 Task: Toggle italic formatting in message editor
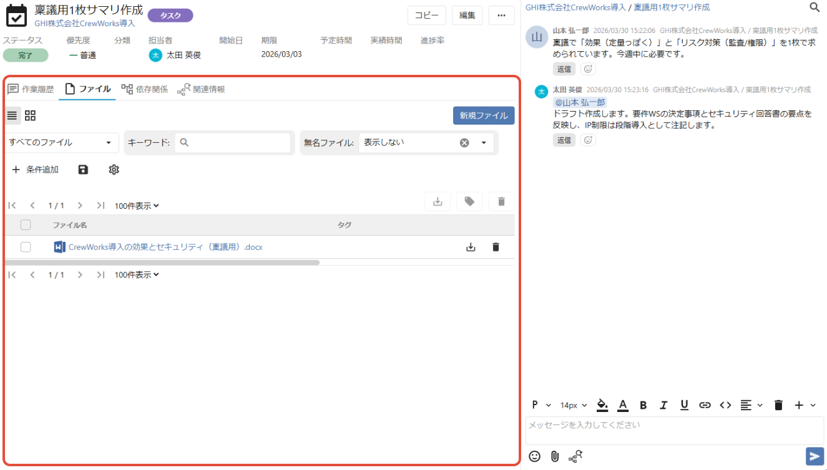coord(663,405)
